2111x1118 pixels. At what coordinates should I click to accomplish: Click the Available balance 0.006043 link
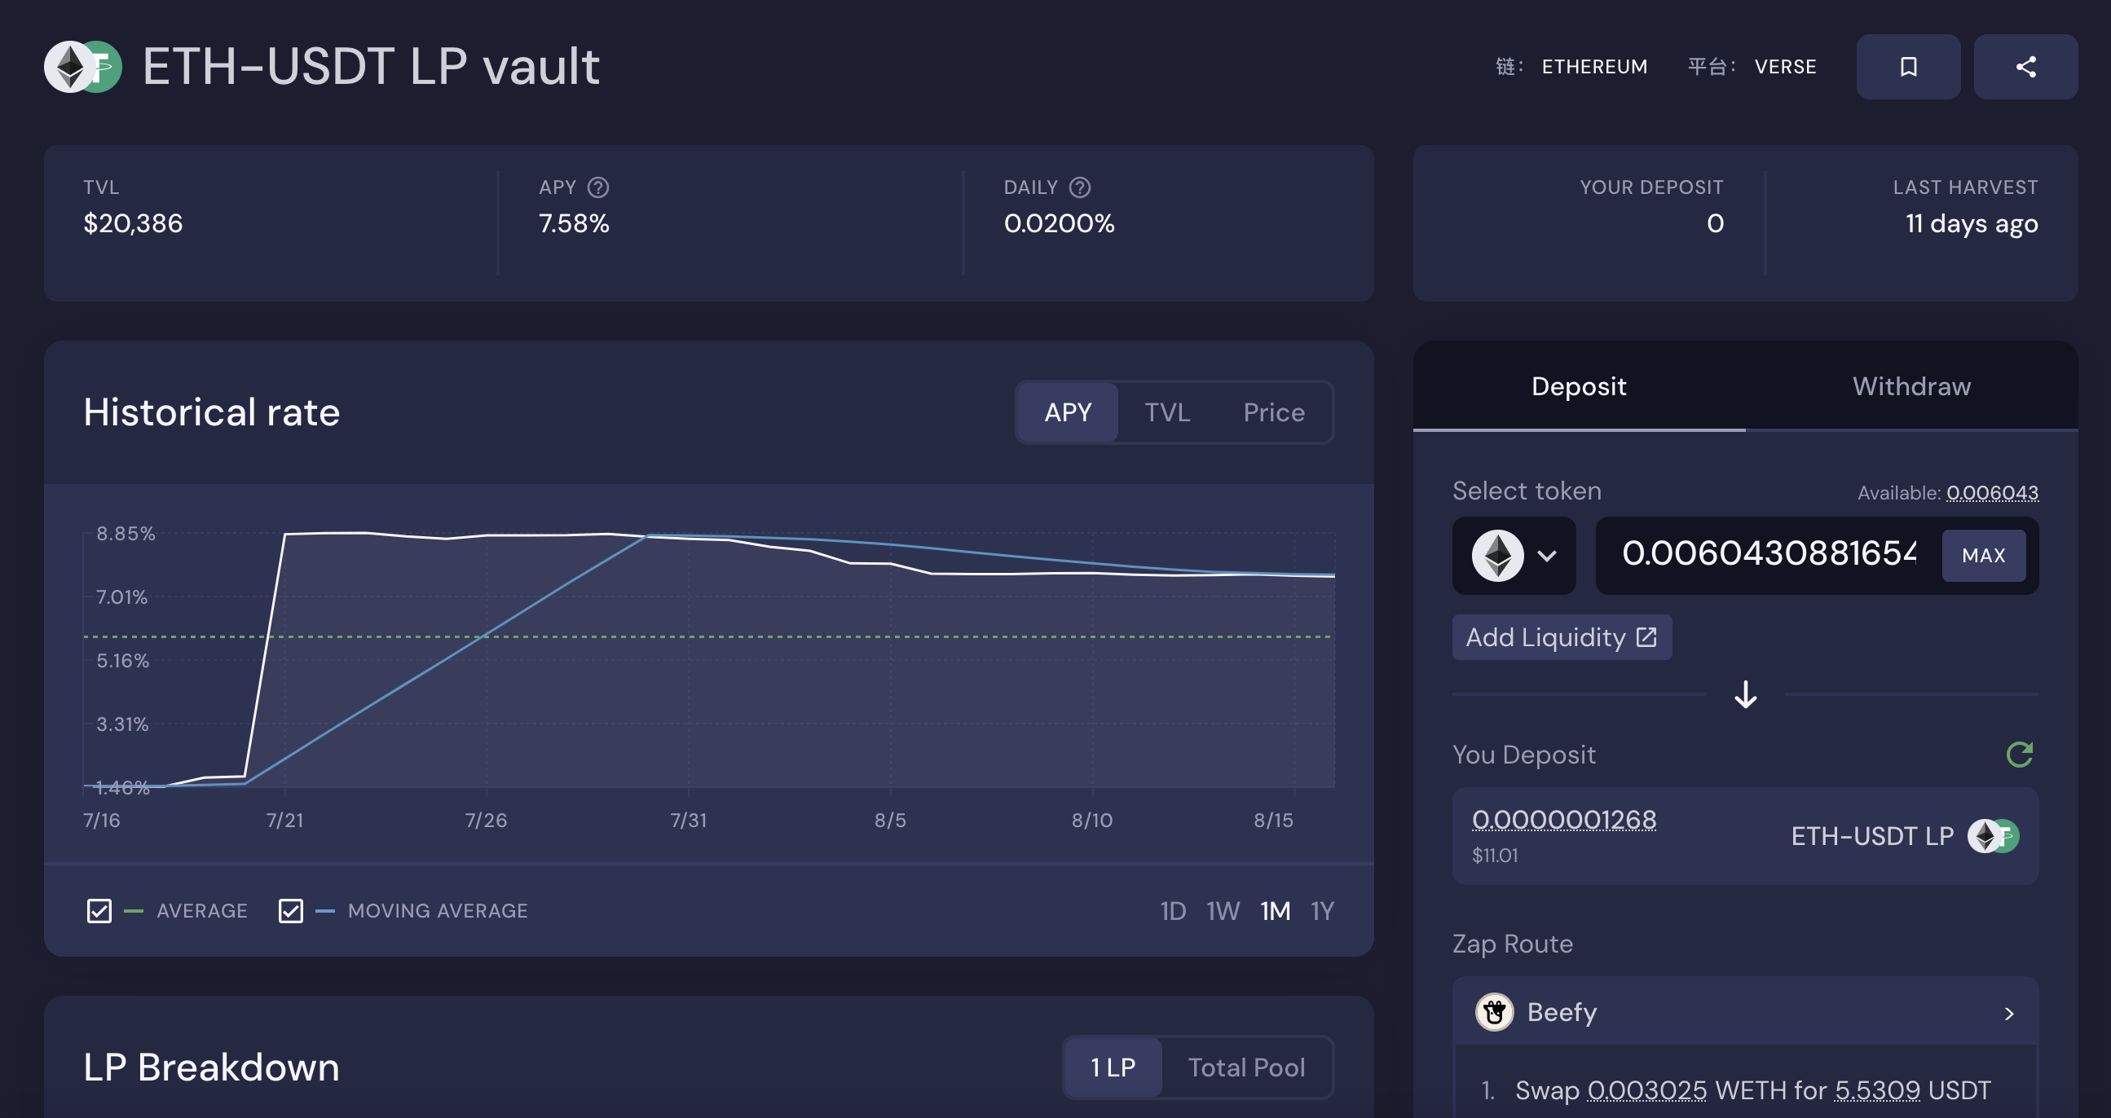click(x=1991, y=492)
